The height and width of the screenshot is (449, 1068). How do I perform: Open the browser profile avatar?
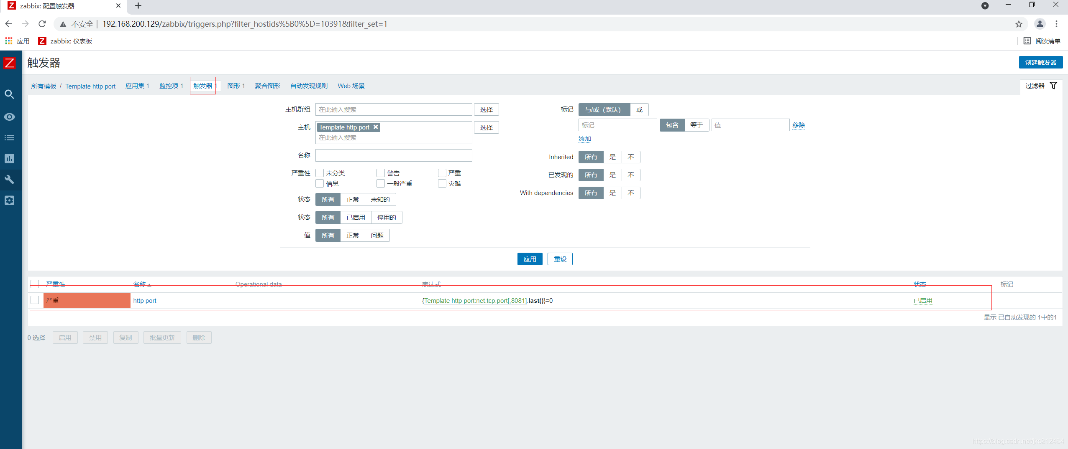[1040, 24]
